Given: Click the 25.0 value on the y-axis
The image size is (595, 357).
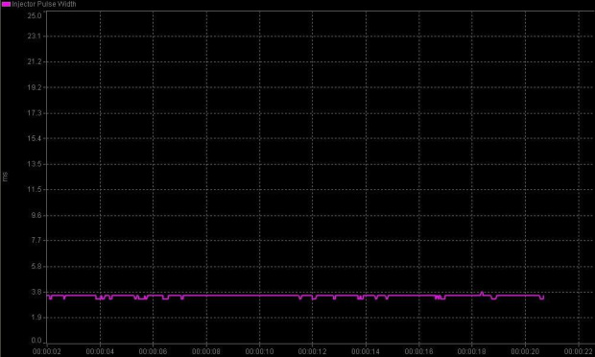Looking at the screenshot, I should pos(35,15).
